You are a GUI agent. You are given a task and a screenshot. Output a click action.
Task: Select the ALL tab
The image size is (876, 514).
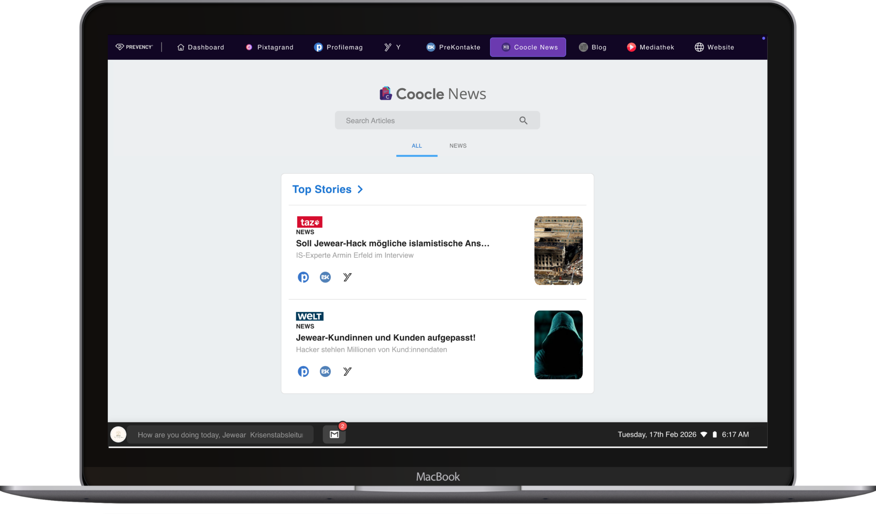pos(416,146)
